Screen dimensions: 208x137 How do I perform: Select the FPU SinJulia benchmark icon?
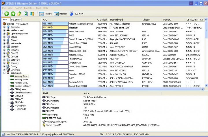(12, 109)
